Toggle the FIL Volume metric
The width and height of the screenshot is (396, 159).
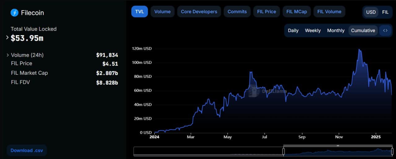(329, 11)
